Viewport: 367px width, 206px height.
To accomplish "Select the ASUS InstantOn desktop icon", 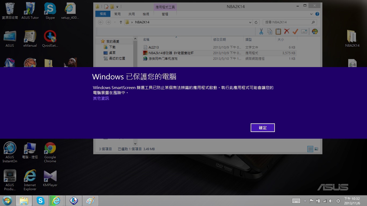I will (x=10, y=152).
